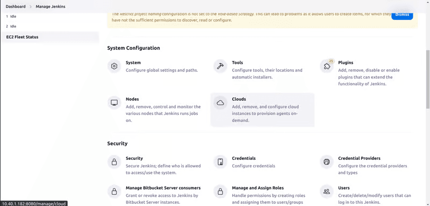Go to Dashboard breadcrumb
Viewport: 430px width, 206px height.
pyautogui.click(x=16, y=6)
